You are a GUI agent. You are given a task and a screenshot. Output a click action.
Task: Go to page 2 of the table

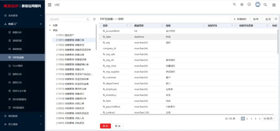[x=247, y=119]
